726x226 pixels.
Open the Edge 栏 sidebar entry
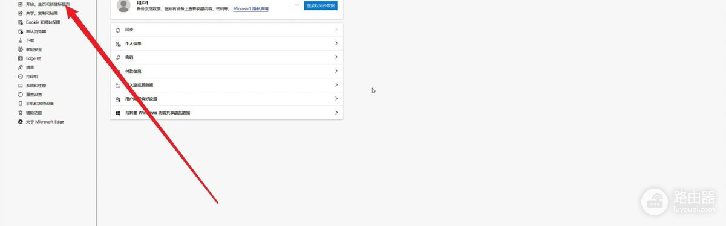point(33,58)
